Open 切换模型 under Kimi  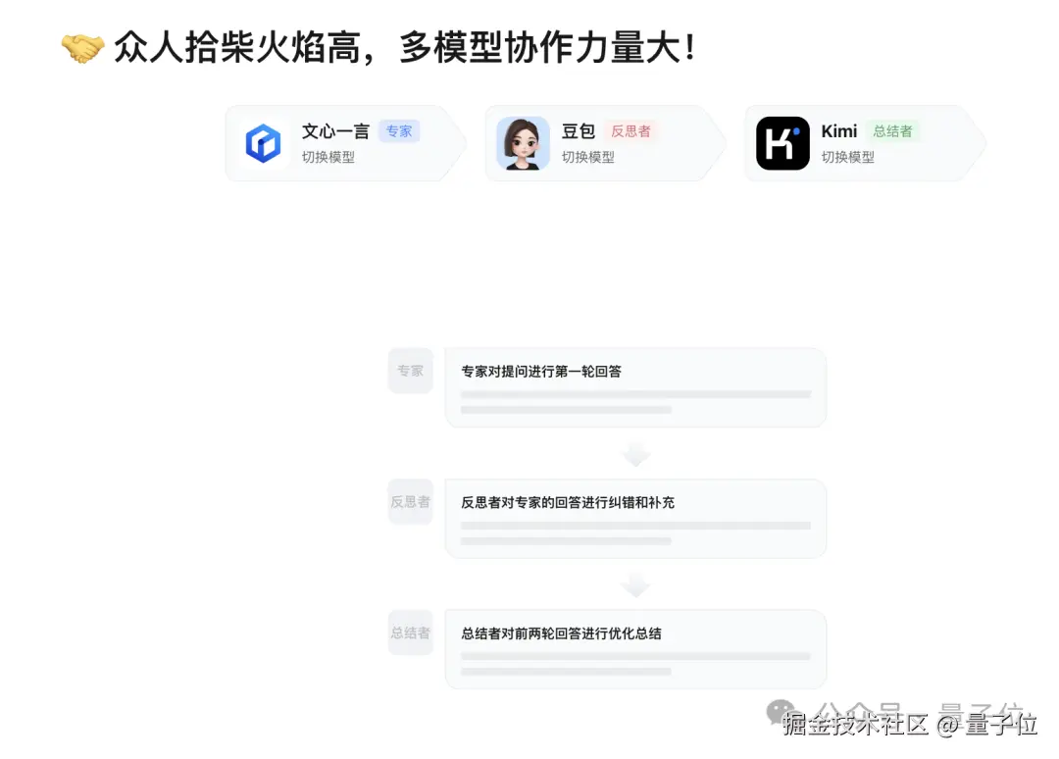coord(847,157)
